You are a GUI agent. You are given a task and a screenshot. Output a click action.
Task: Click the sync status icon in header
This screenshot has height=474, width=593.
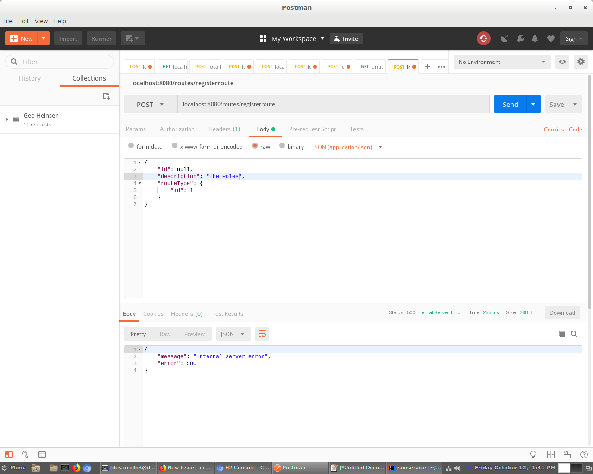click(484, 38)
